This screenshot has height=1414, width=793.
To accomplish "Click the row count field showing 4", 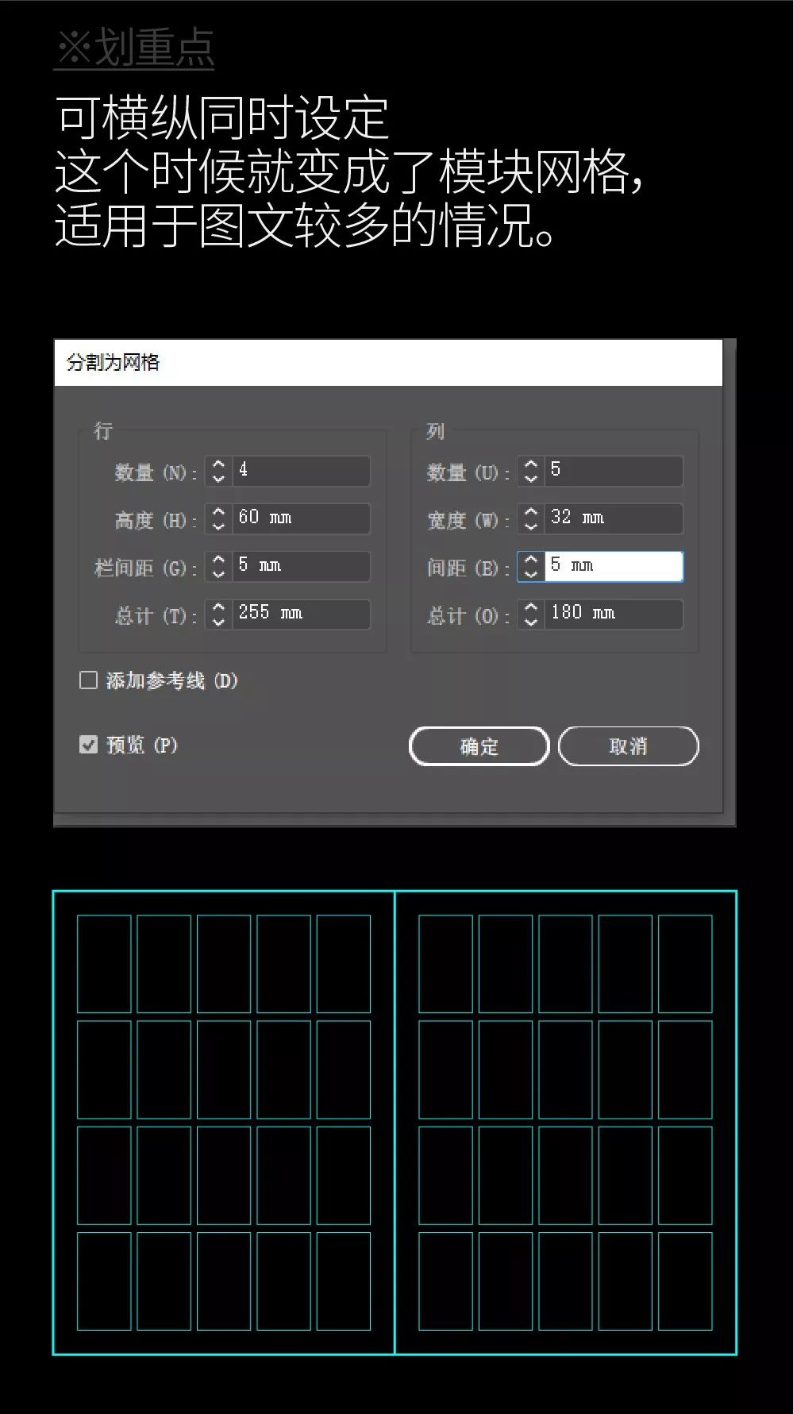I will [300, 471].
